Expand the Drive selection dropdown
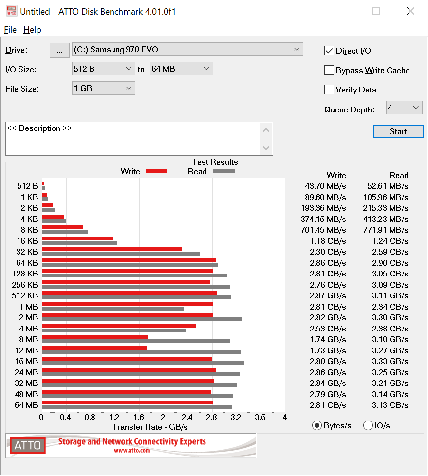Image resolution: width=428 pixels, height=476 pixels. pos(187,49)
